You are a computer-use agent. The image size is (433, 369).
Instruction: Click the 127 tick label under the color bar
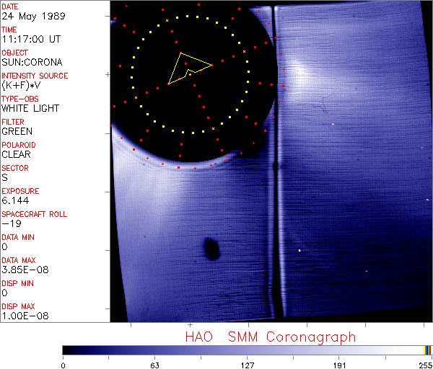click(247, 364)
